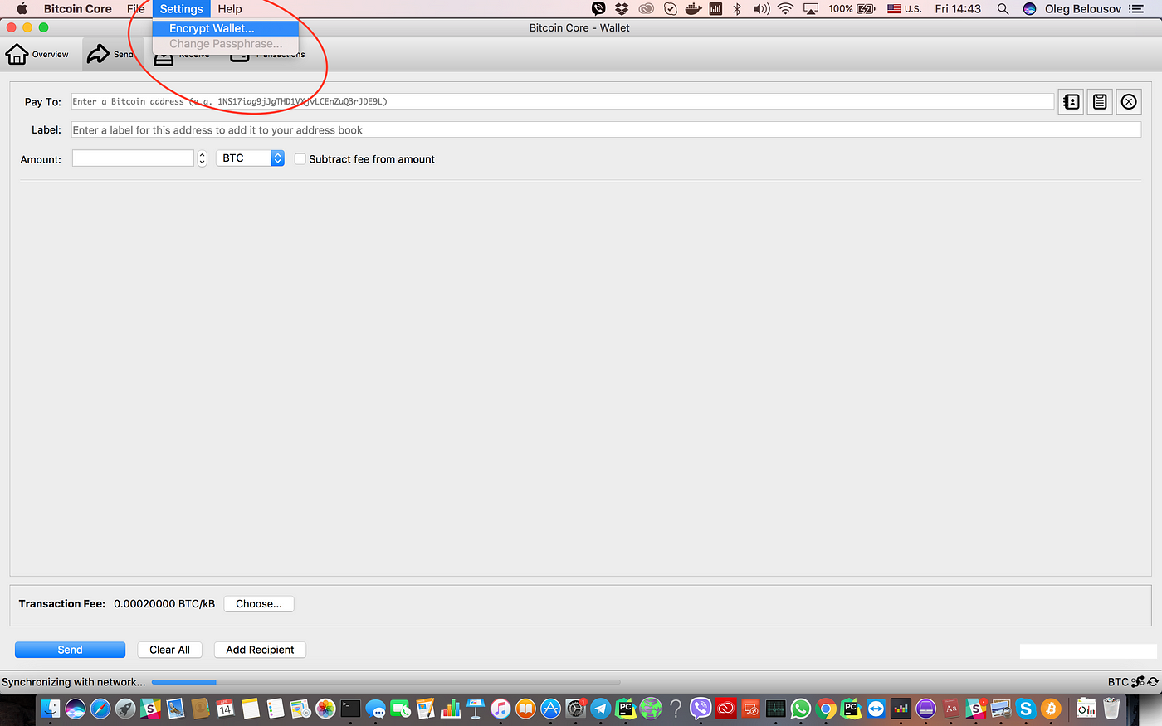Click the Dropbox menu bar icon
The height and width of the screenshot is (726, 1162).
tap(622, 9)
